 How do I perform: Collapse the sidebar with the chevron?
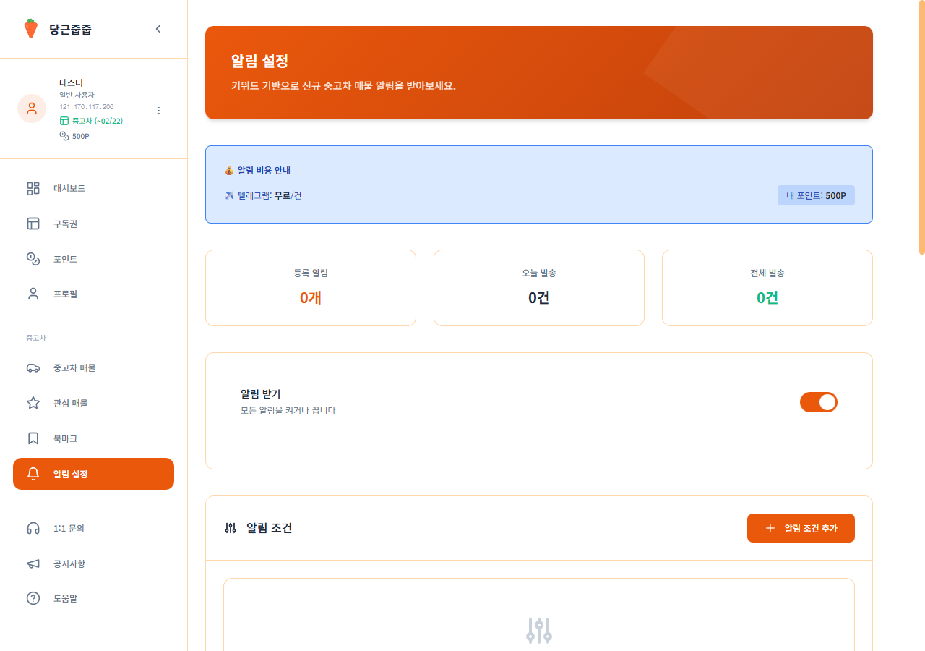click(158, 29)
